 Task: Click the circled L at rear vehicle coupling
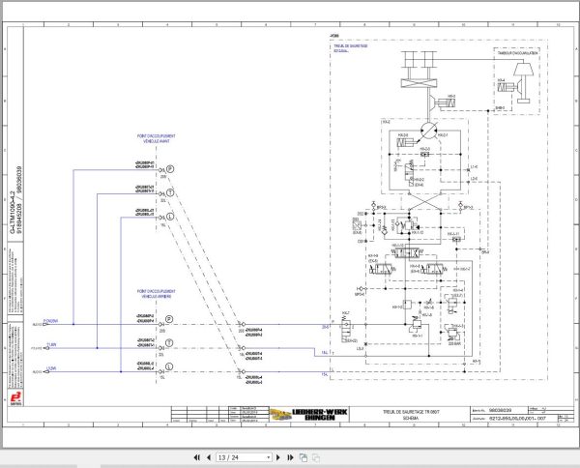click(169, 366)
